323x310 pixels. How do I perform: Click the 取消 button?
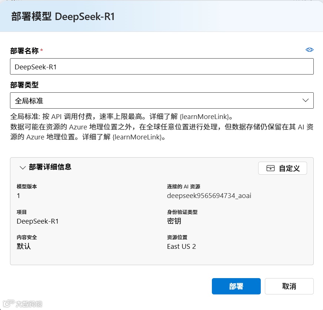point(289,286)
